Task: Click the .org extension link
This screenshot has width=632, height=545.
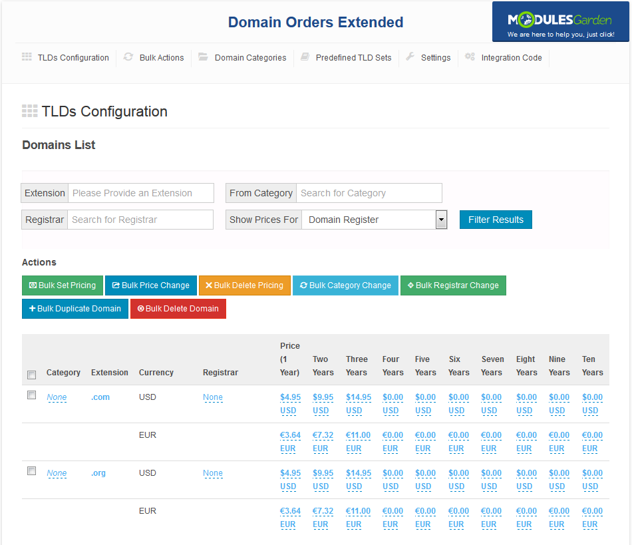Action: [98, 473]
